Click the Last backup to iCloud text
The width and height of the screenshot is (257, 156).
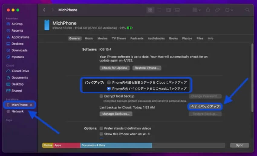pyautogui.click(x=127, y=108)
